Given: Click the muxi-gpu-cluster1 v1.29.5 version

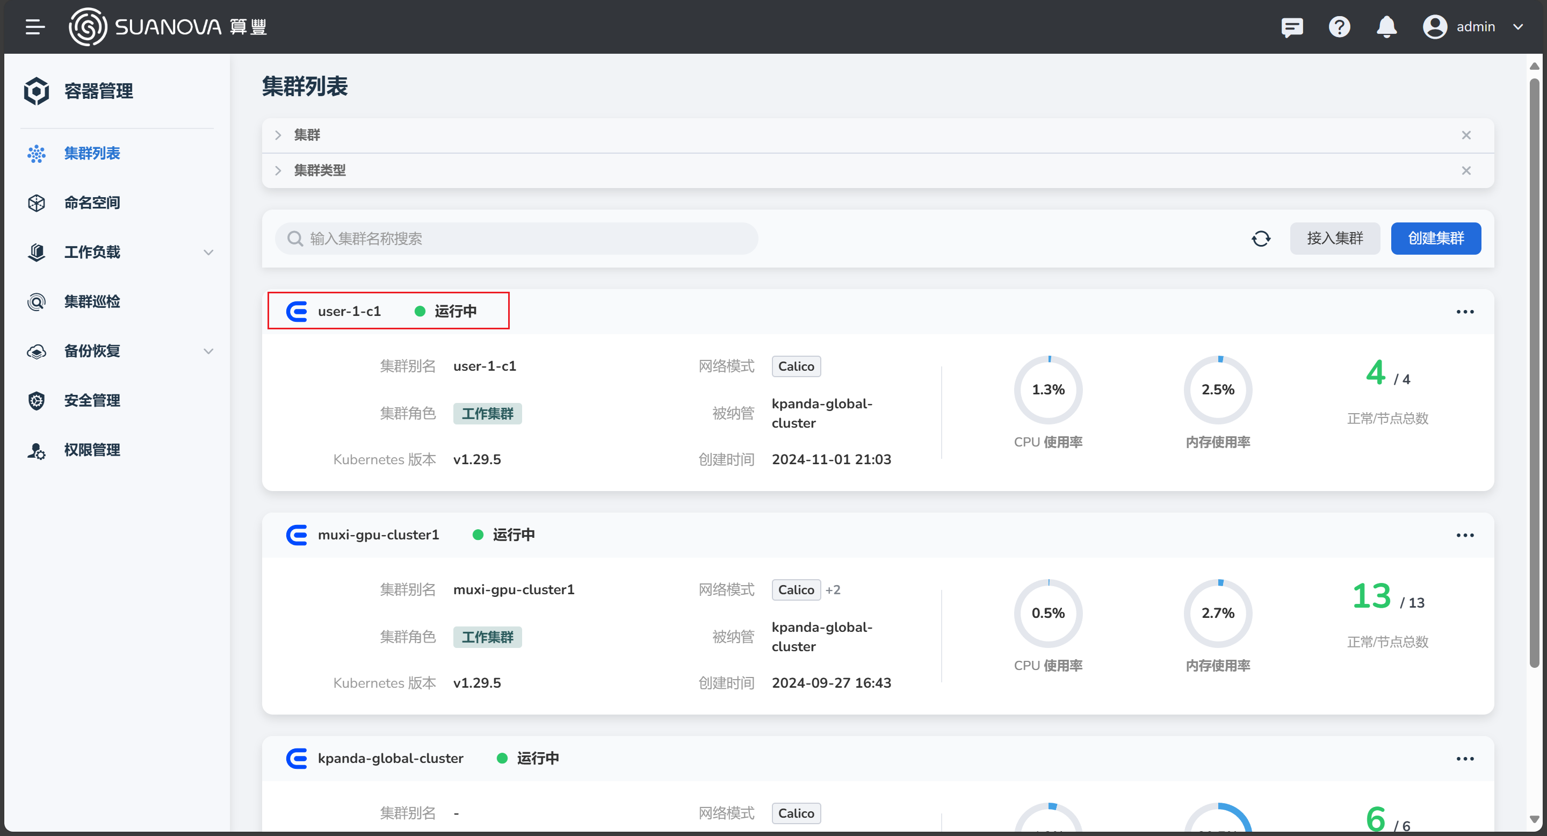Looking at the screenshot, I should pos(477,683).
